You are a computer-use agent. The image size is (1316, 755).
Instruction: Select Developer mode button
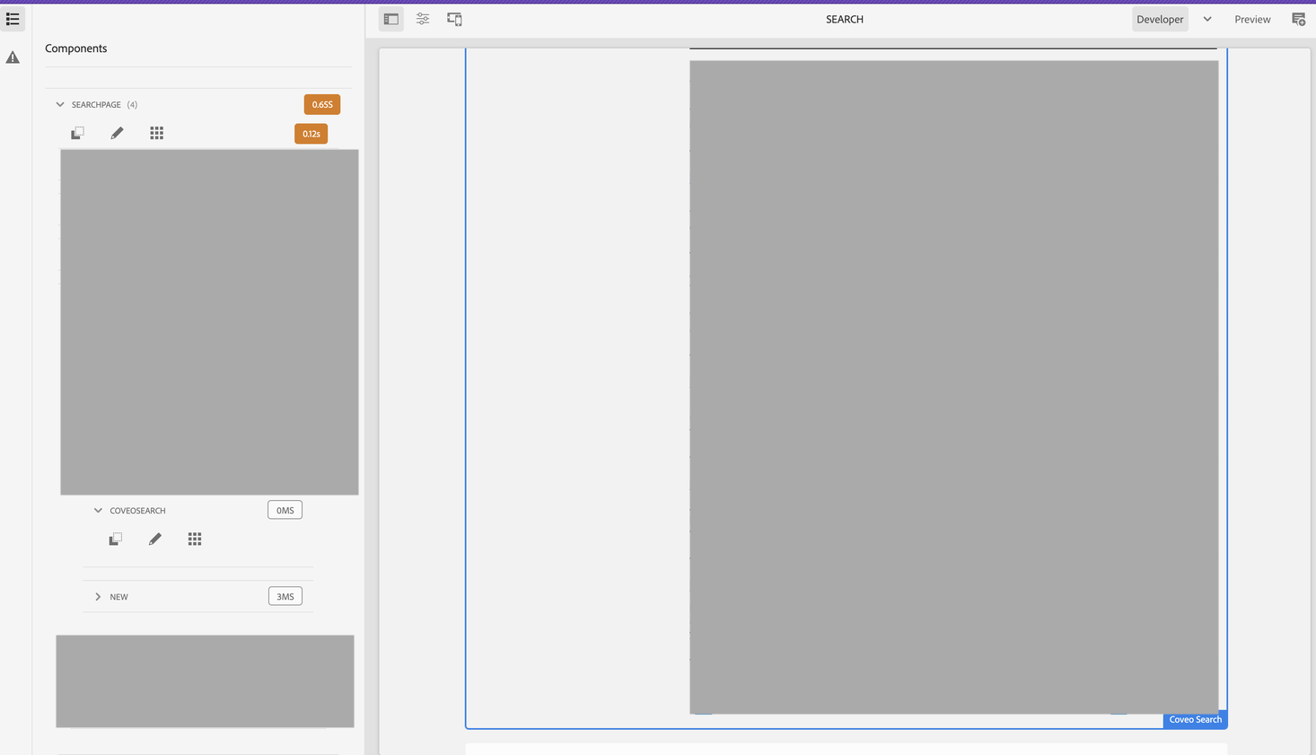tap(1159, 19)
